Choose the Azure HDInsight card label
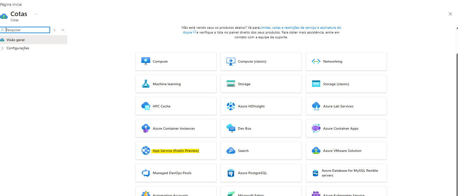This screenshot has width=458, height=196. (x=251, y=106)
